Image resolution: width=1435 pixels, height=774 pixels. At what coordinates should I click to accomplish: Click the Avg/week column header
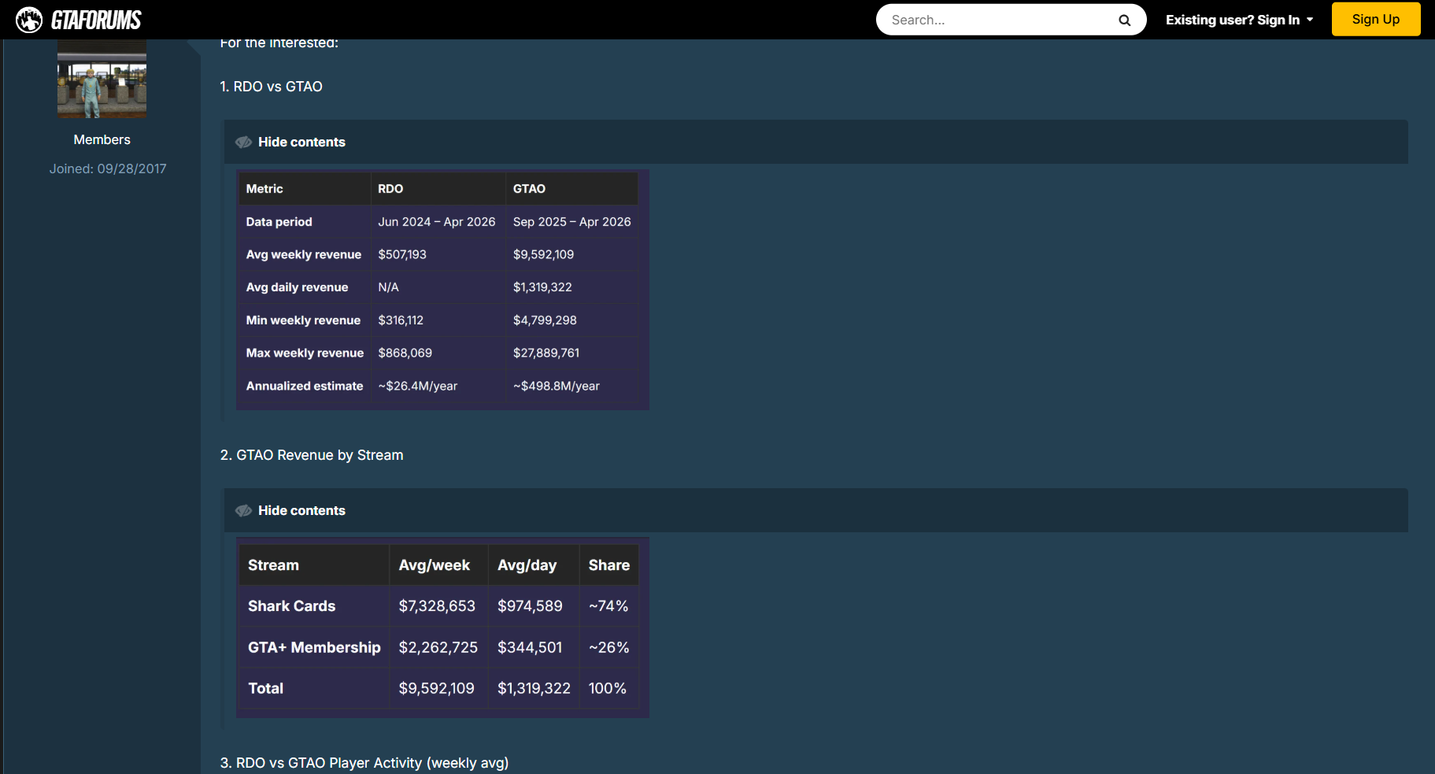[x=434, y=565]
